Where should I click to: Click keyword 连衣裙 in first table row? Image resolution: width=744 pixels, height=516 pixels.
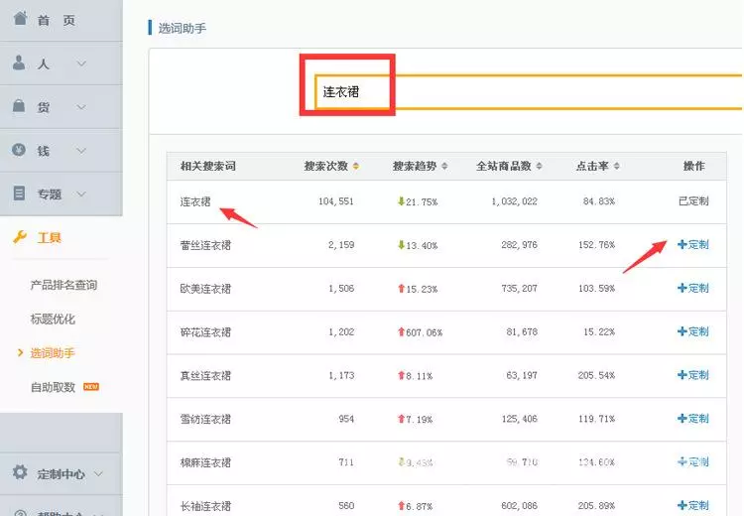click(195, 201)
